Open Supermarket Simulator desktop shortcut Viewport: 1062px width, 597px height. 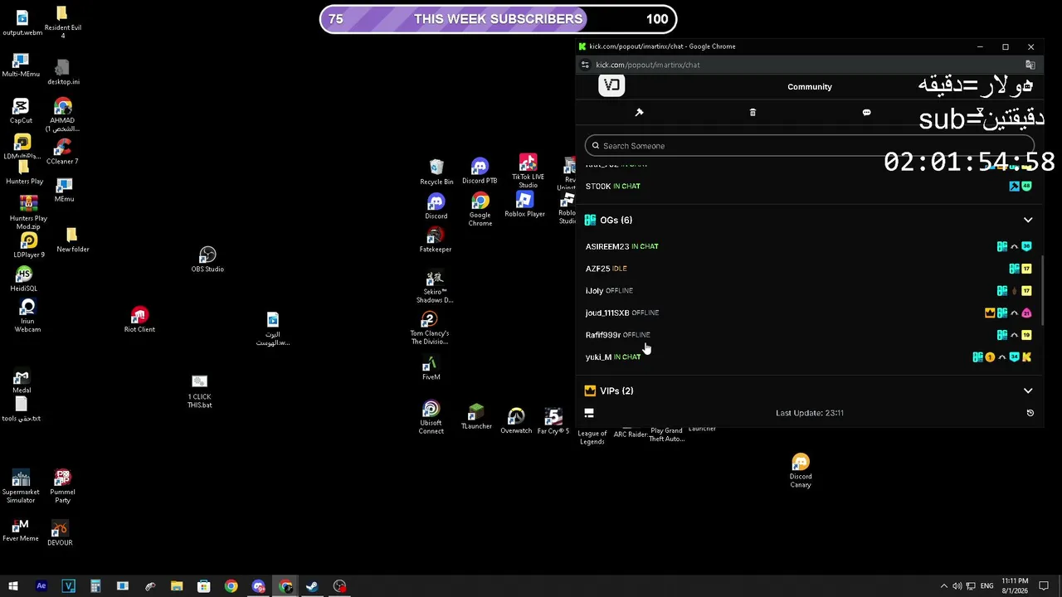tap(21, 487)
